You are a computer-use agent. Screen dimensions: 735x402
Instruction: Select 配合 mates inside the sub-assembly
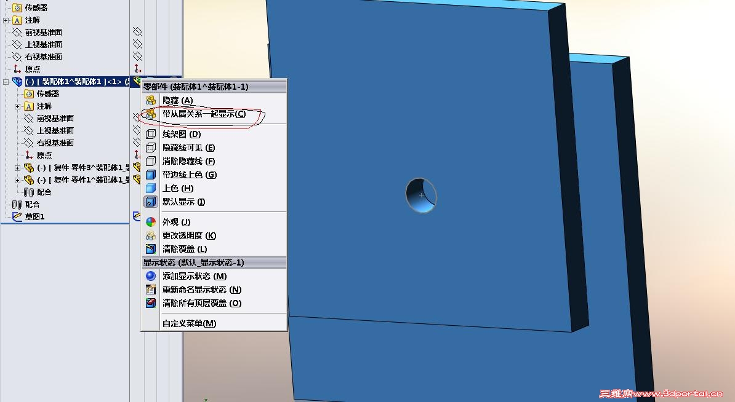tap(38, 192)
